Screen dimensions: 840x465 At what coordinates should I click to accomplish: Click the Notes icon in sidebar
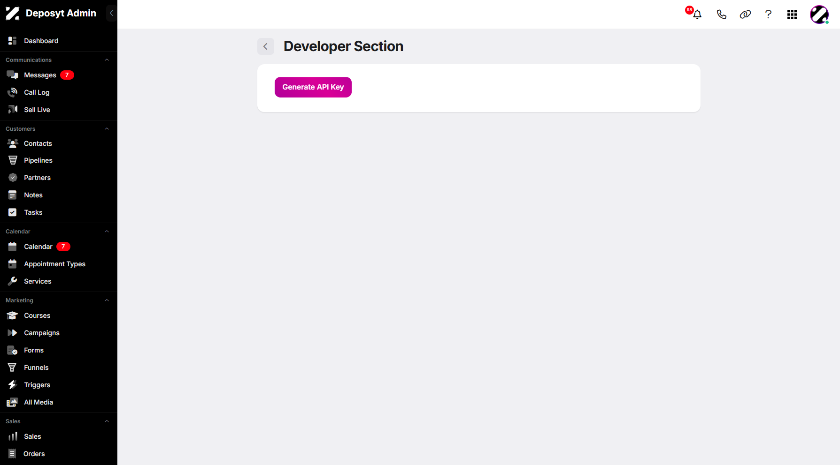click(13, 195)
